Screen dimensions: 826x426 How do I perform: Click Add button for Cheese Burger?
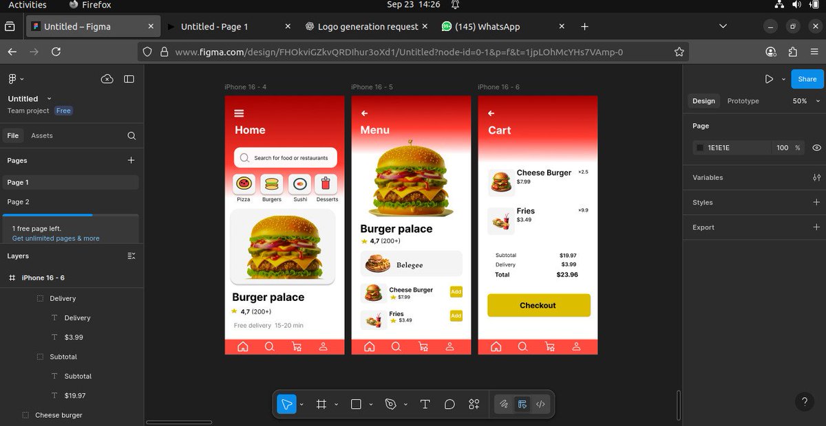456,292
